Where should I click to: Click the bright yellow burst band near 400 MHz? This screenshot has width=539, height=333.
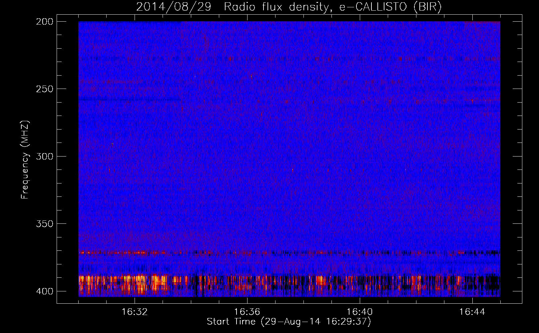[x=289, y=285]
